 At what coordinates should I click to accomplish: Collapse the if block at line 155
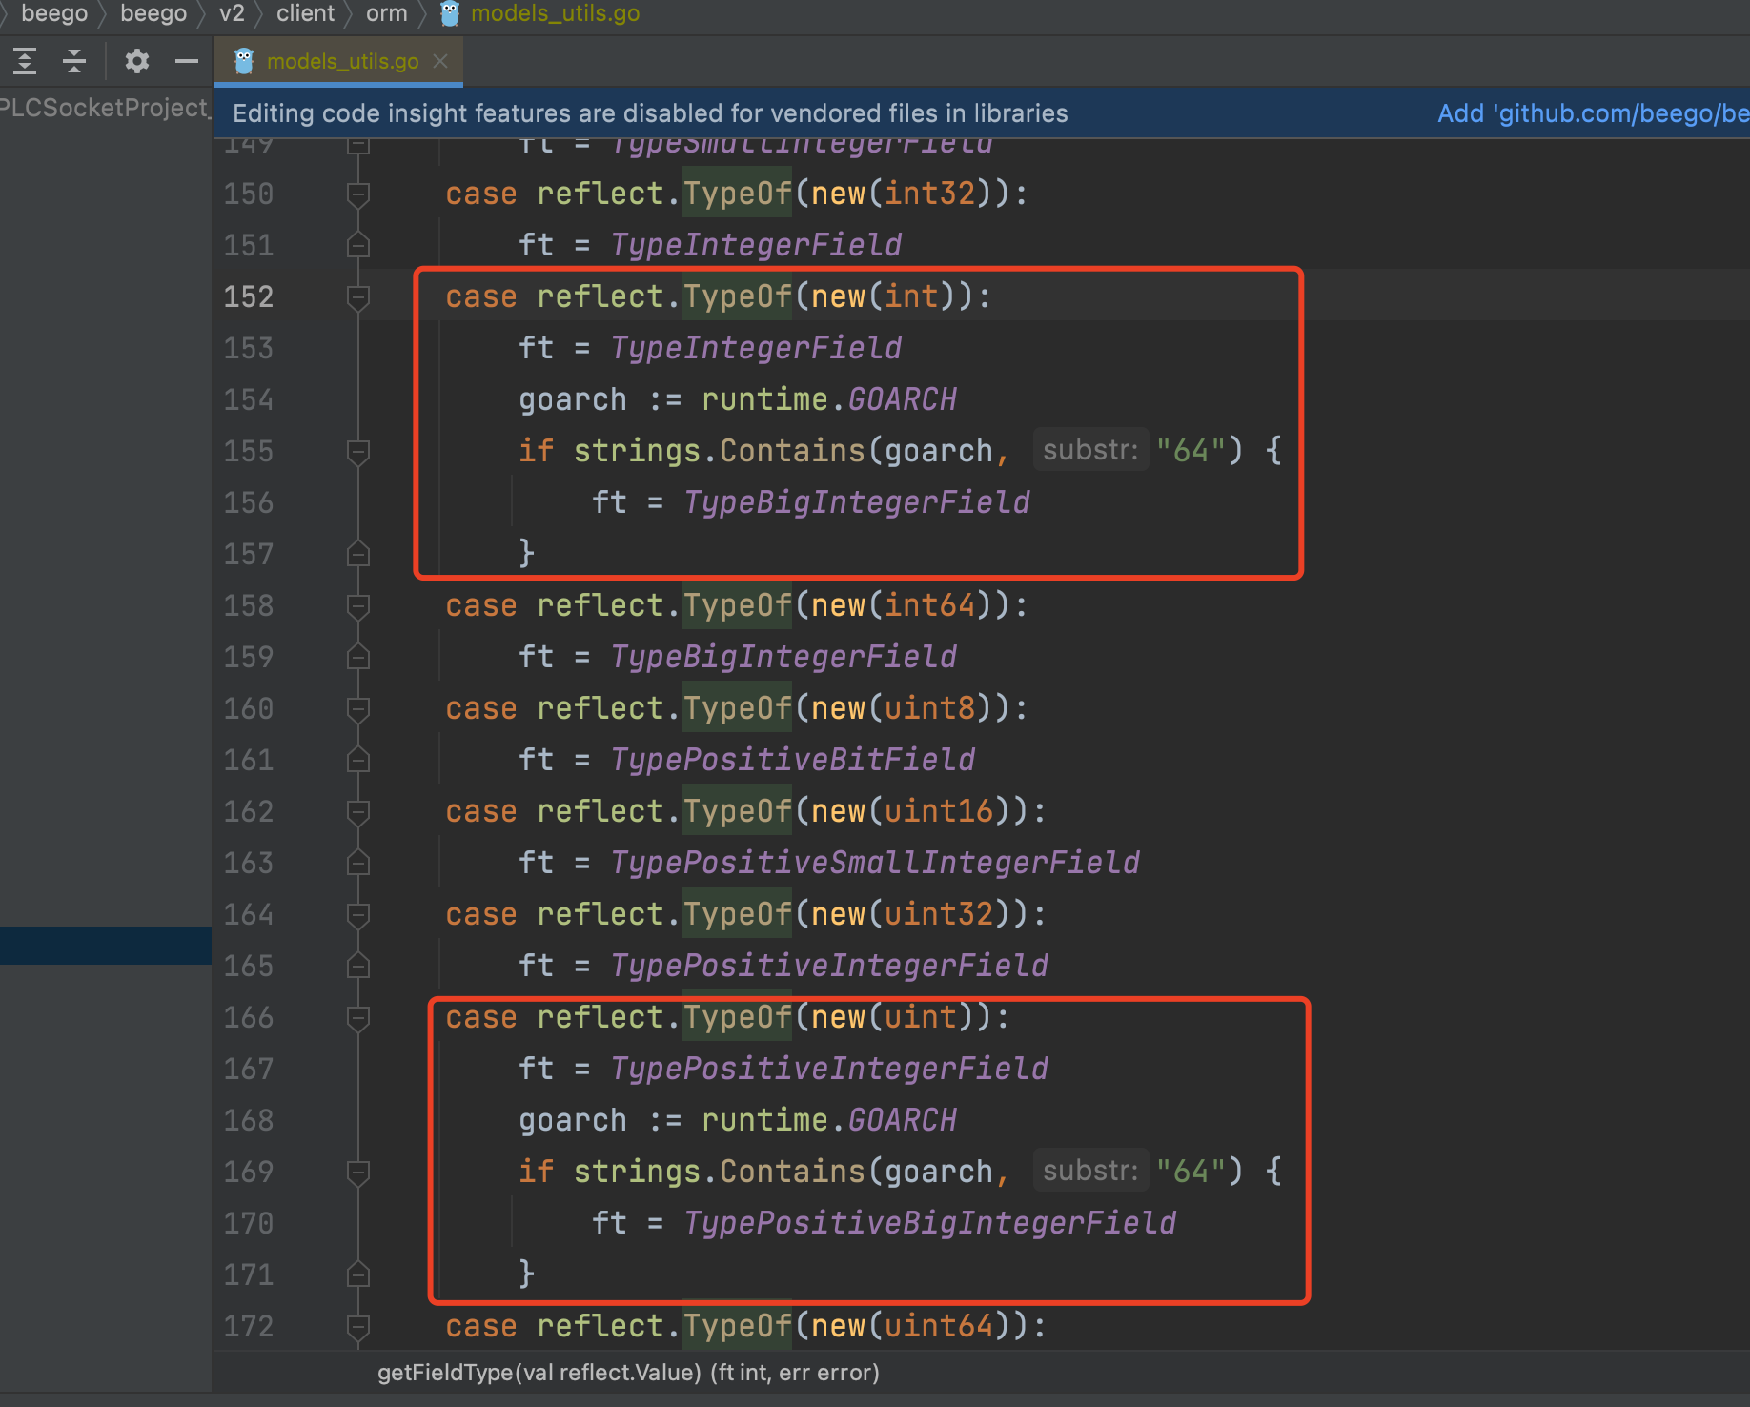(358, 452)
